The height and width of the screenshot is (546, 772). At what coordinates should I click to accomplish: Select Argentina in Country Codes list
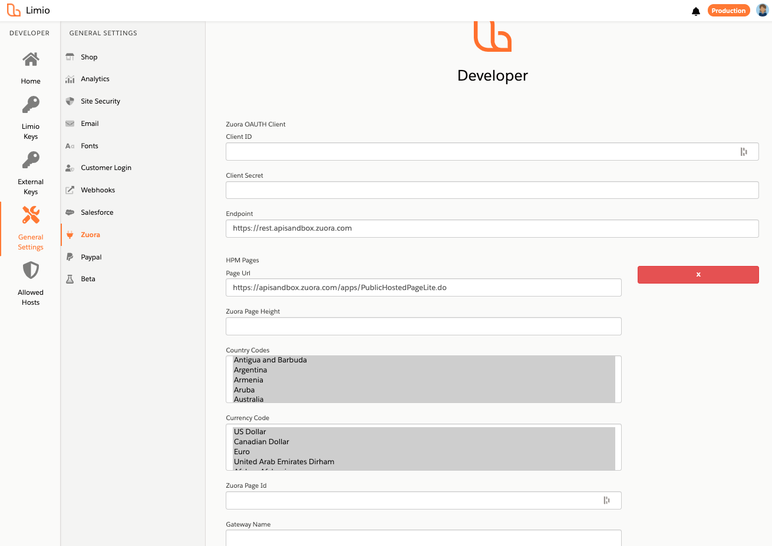(x=424, y=370)
